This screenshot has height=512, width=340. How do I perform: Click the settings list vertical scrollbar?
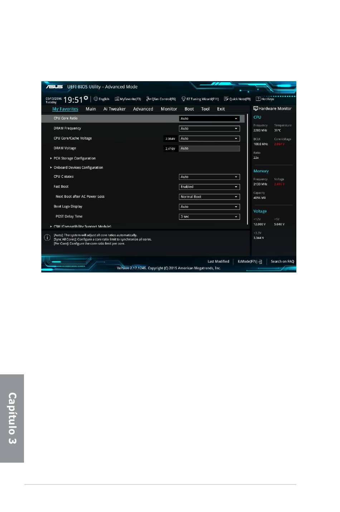tap(247, 169)
